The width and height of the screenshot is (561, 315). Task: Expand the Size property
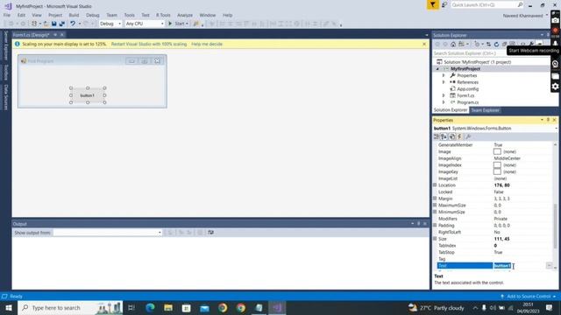435,239
